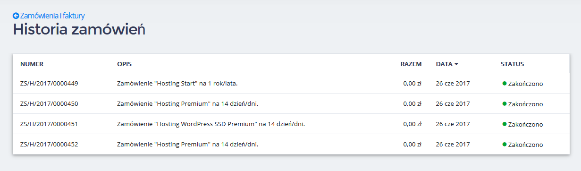The height and width of the screenshot is (171, 581).
Task: Click the Historia zamówień page heading
Action: click(79, 29)
